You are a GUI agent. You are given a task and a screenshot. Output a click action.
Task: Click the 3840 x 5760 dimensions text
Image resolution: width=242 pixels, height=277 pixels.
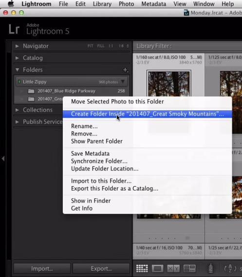tap(190, 62)
